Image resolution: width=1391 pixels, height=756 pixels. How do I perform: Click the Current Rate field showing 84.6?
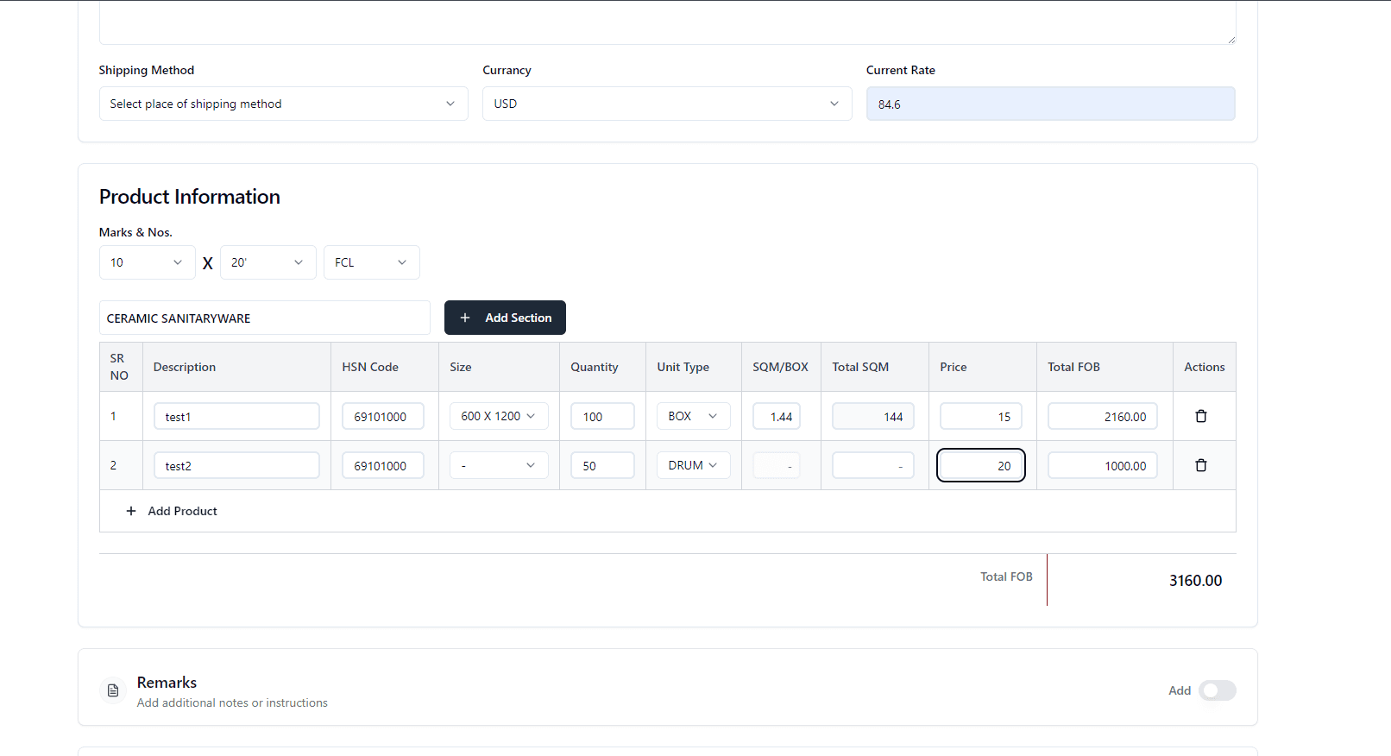[1050, 104]
